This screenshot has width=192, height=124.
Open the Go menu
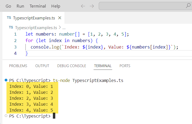pos(8,6)
